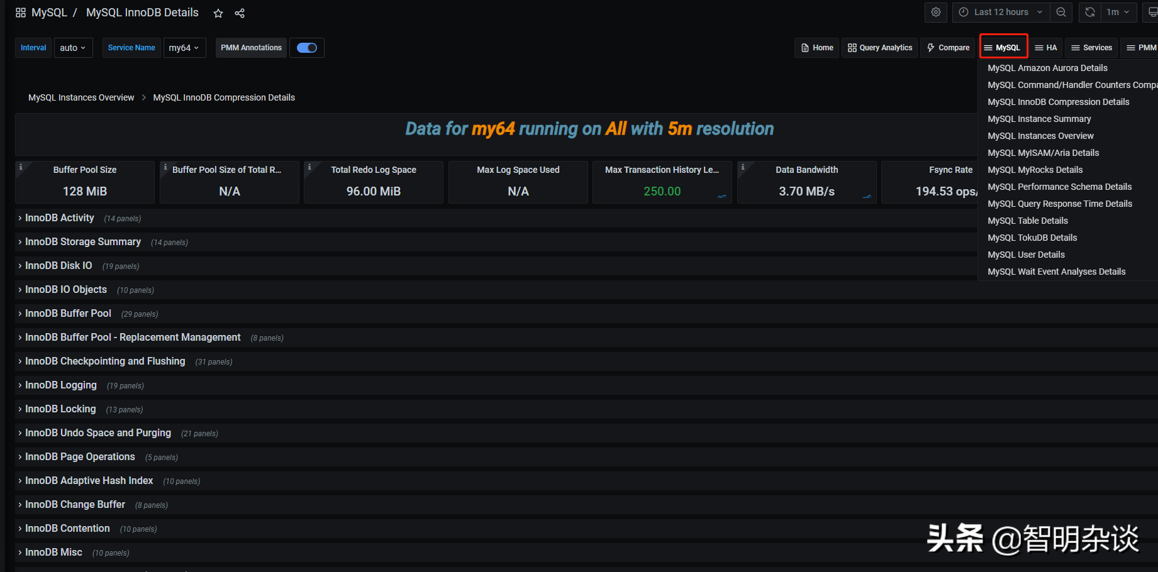Expand InnoDB Checkpointing and Flushing row
This screenshot has height=572, width=1158.
105,361
